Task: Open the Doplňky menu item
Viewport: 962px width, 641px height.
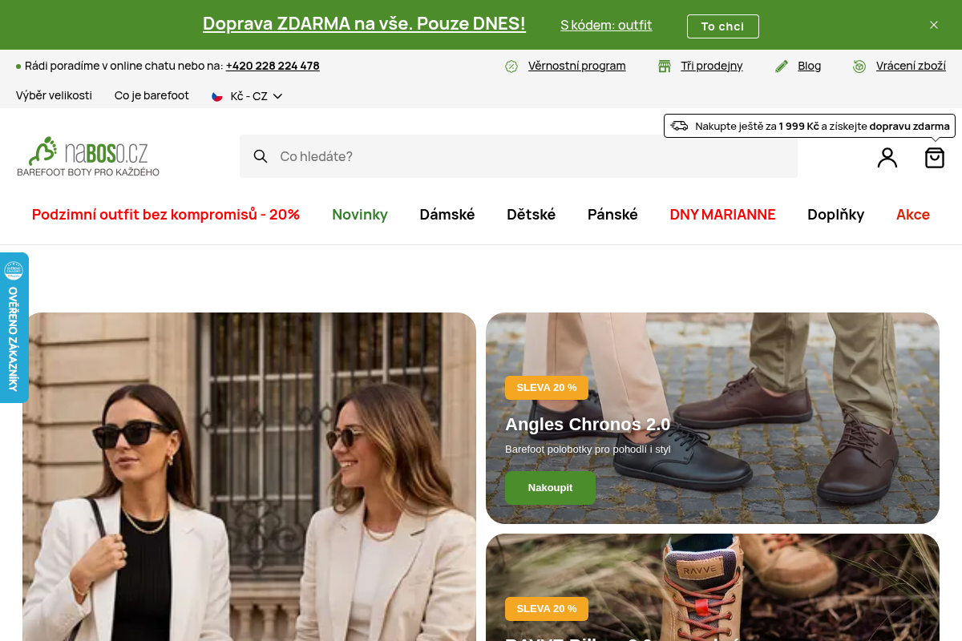Action: pos(836,215)
